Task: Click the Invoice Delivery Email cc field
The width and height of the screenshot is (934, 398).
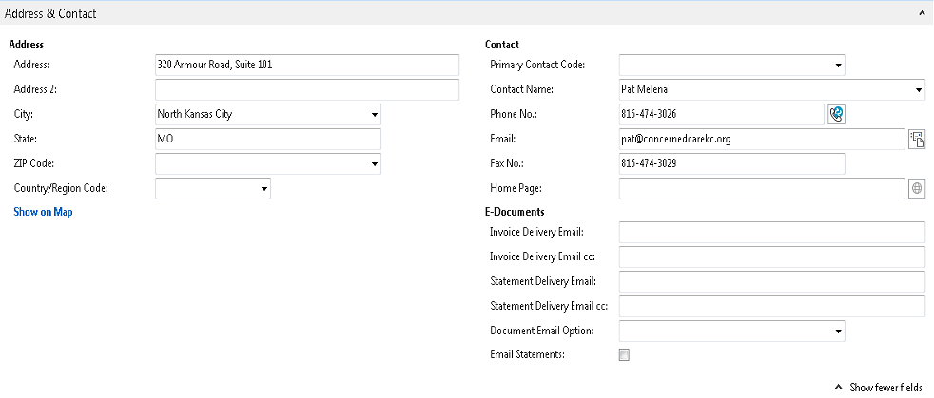Action: [x=772, y=257]
